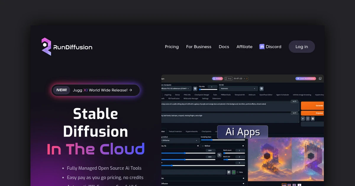Adjust the Clip skip slider
Screen dimensions: 355x186
208,89
